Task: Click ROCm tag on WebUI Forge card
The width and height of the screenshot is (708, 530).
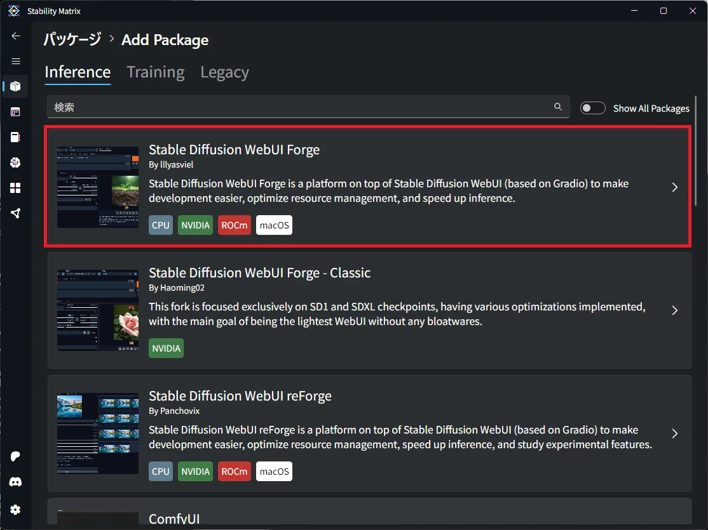Action: pyautogui.click(x=235, y=225)
